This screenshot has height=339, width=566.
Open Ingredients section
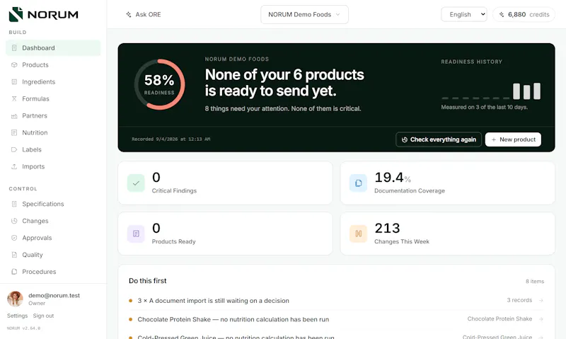pos(53,81)
